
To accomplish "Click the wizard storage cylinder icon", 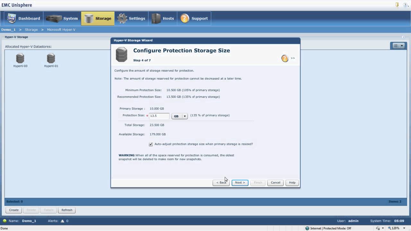I will 122,55.
